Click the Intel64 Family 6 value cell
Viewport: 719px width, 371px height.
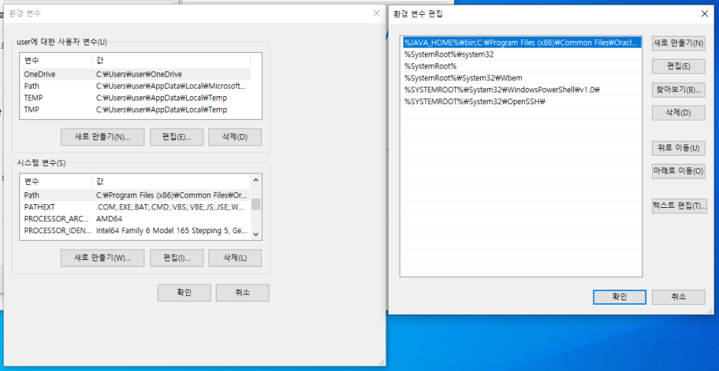(171, 230)
